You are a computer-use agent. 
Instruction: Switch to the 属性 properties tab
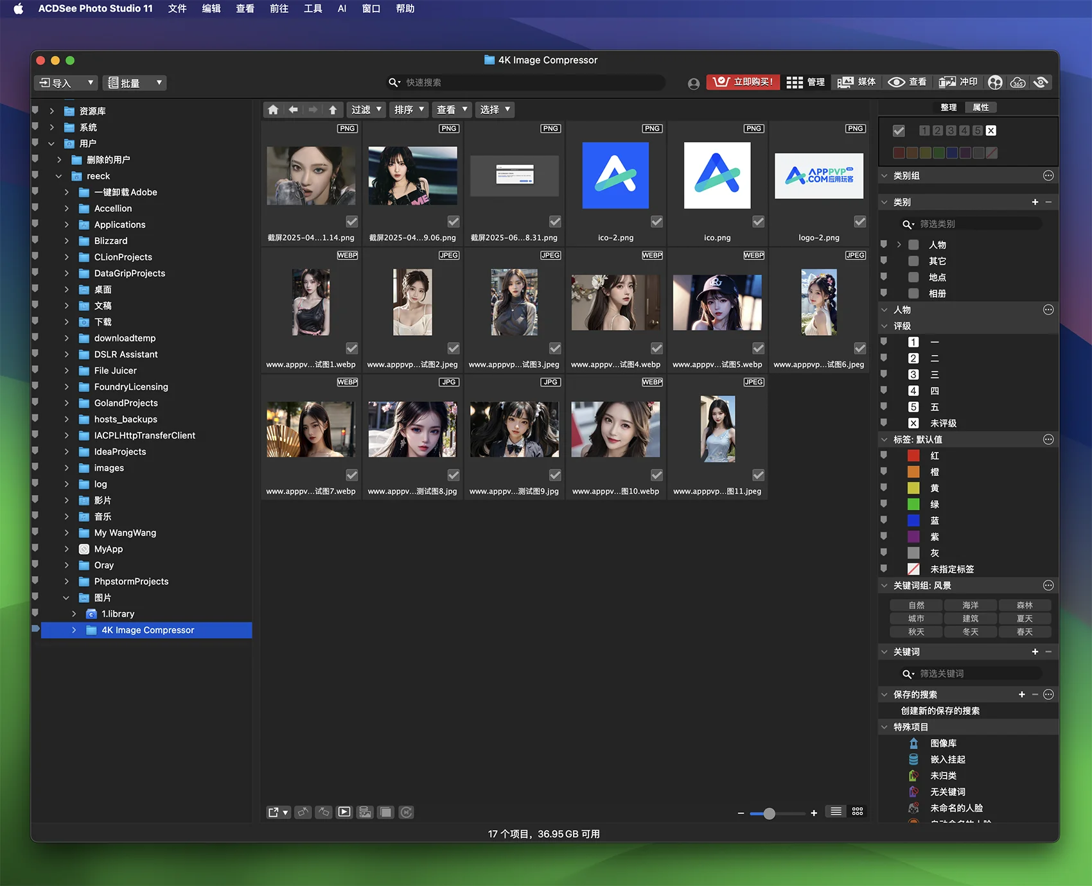pyautogui.click(x=980, y=107)
